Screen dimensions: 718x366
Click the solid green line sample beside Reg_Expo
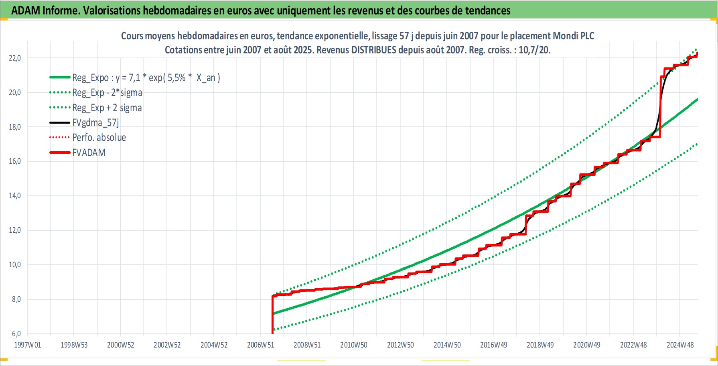pos(60,77)
